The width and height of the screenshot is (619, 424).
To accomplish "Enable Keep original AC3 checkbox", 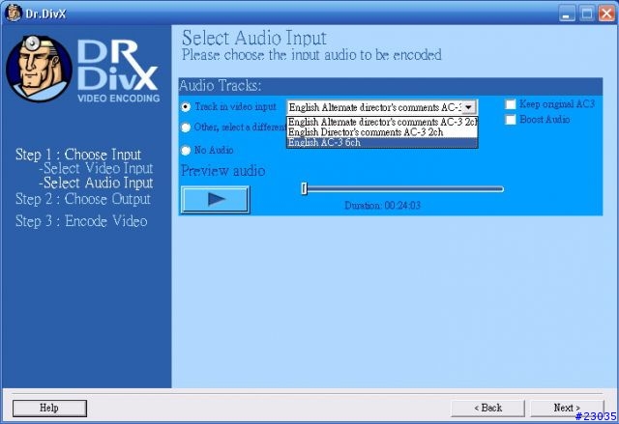I will (511, 104).
